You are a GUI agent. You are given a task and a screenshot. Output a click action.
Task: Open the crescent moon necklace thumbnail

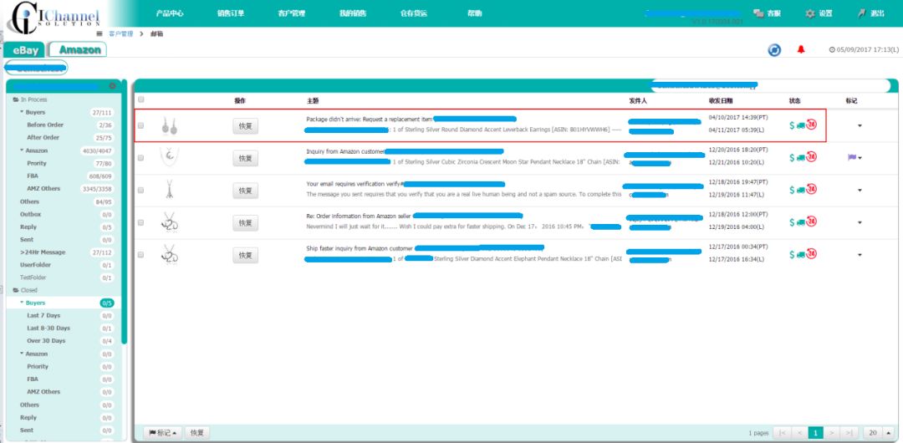[169, 156]
